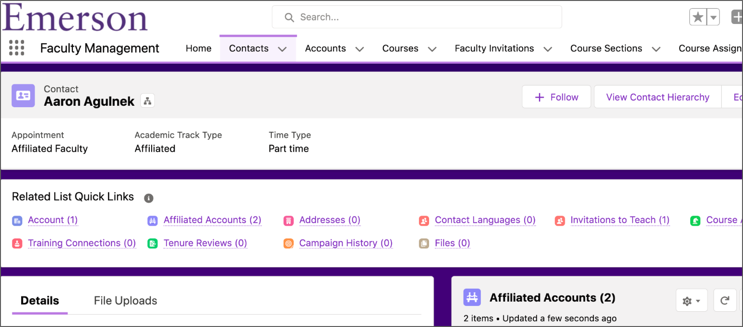Go to the Home tab
Image resolution: width=743 pixels, height=327 pixels.
coord(198,48)
